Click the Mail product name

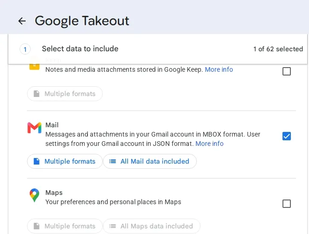pos(52,125)
